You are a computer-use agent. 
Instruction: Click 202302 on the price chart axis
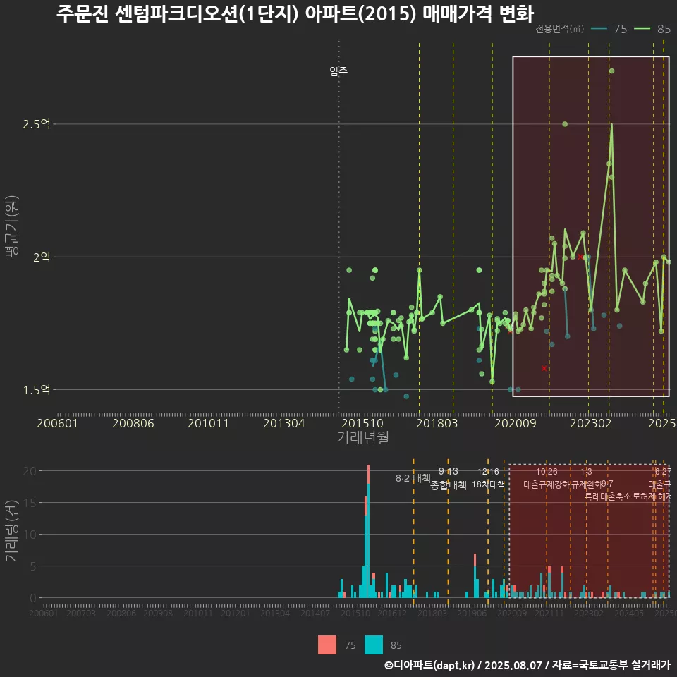pos(591,423)
